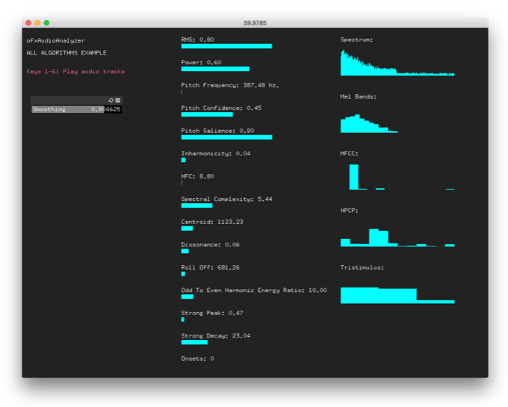This screenshot has width=508, height=407.
Task: Click the GUI panel header bar
Action: click(x=69, y=100)
